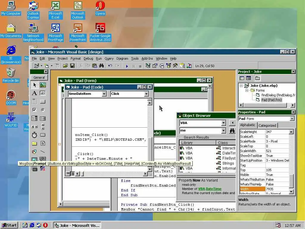Click the Object Browser search binoculars button
The width and height of the screenshot is (305, 229).
coord(232,131)
